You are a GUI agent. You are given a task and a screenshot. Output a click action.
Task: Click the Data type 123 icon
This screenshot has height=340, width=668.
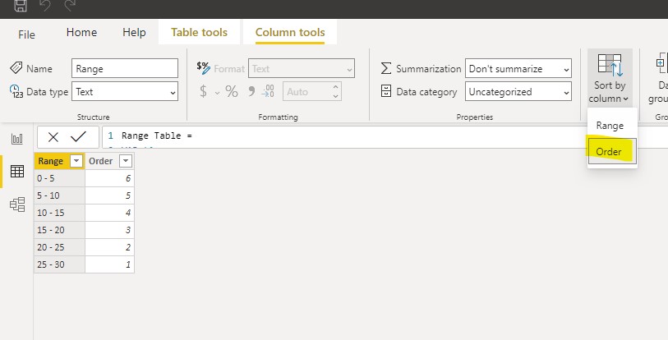pos(16,91)
